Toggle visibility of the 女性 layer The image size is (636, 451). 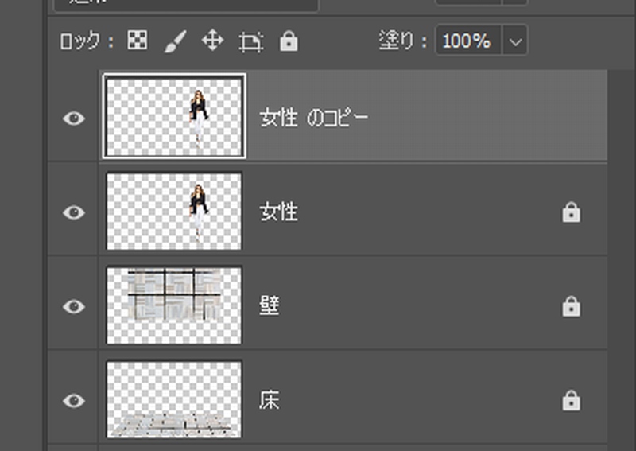coord(74,212)
